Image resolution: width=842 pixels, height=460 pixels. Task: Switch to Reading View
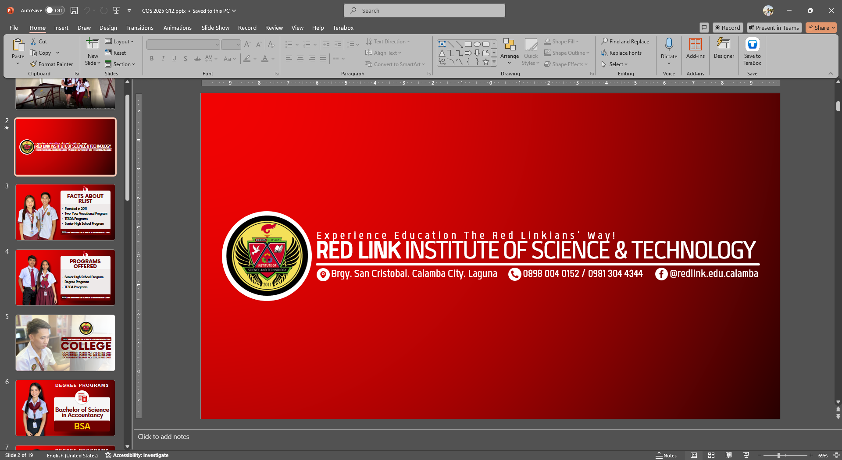point(728,456)
